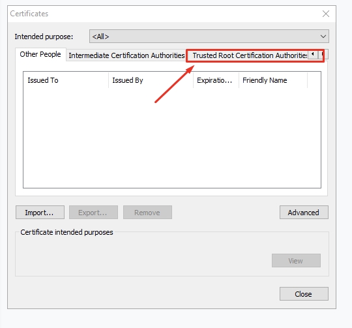
Task: Open the Intended purpose dropdown
Action: [209, 36]
